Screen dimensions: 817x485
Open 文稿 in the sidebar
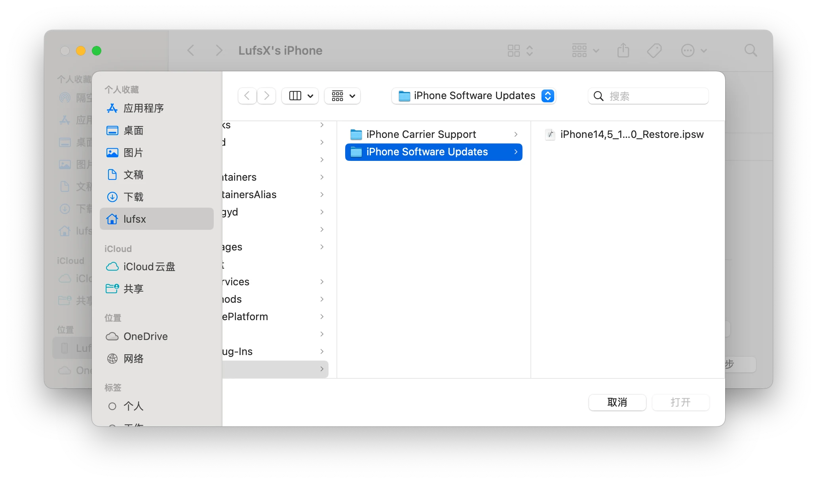(133, 175)
